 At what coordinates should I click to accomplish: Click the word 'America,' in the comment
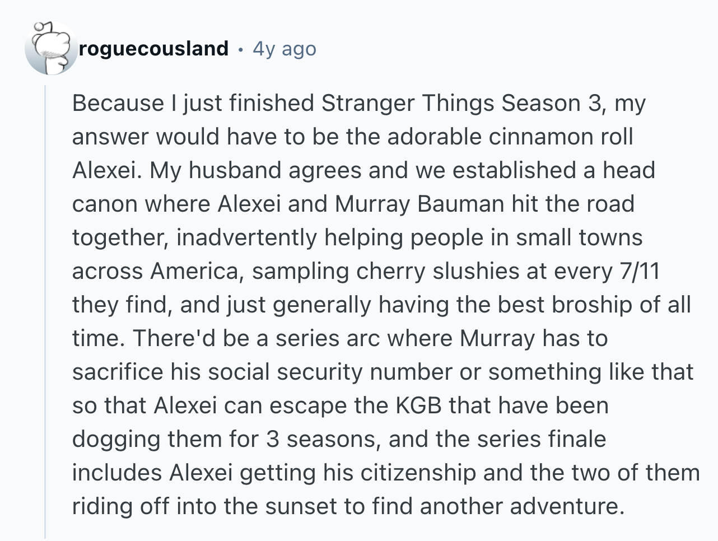[197, 272]
